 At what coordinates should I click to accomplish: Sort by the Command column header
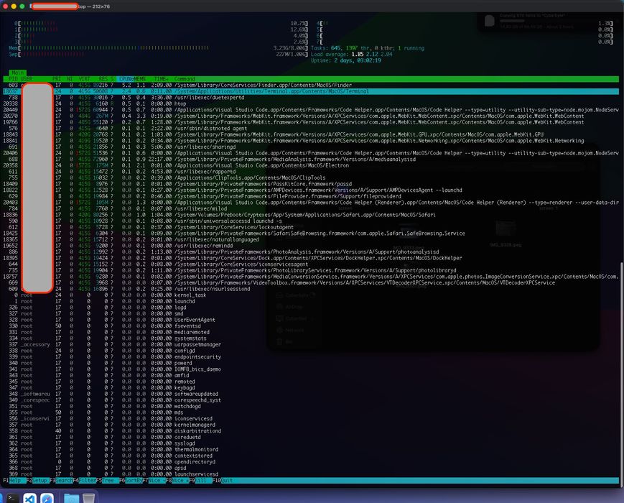click(185, 79)
